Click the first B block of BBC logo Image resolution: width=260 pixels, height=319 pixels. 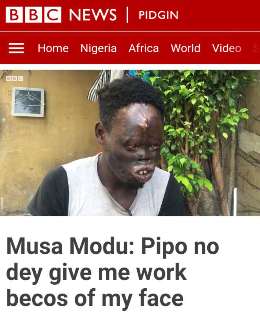(14, 15)
